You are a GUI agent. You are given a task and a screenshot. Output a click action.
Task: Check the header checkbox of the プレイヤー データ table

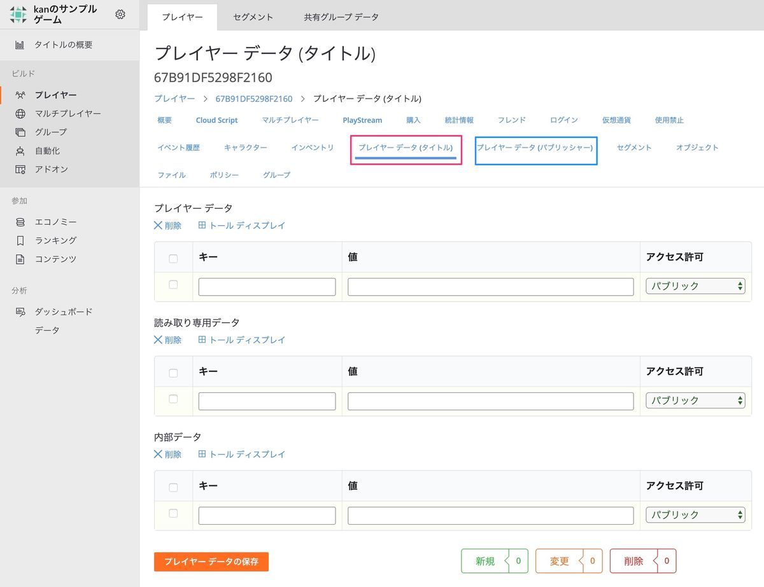173,258
